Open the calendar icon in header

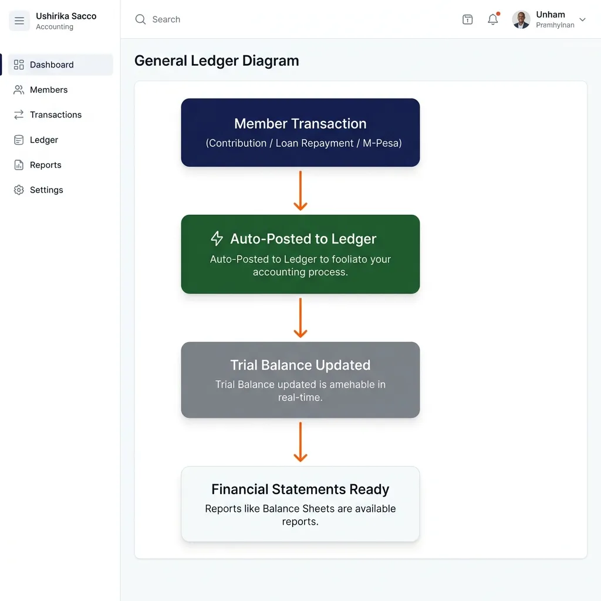click(467, 19)
